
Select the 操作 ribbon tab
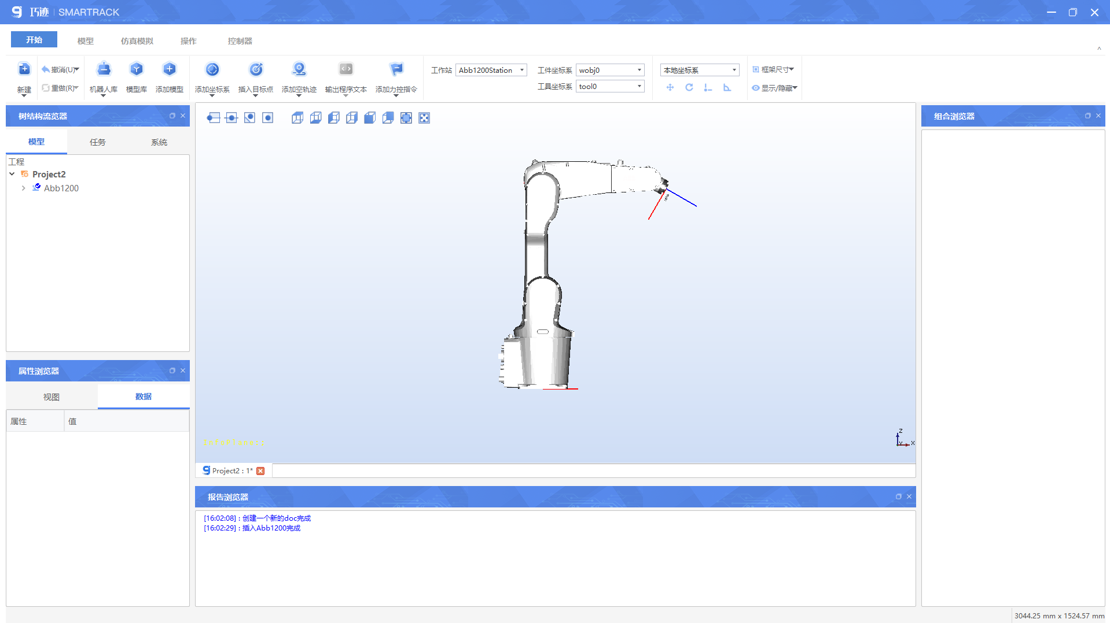click(x=189, y=41)
